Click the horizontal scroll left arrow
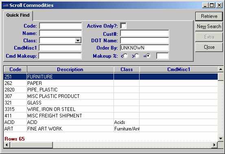This screenshot has width=225, height=154. click(x=7, y=145)
